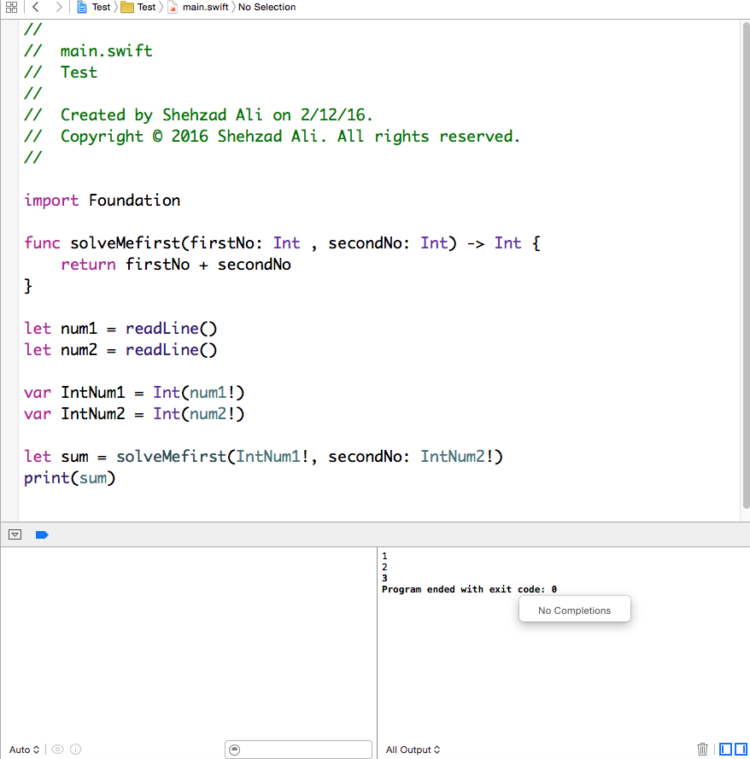Click console input line '2'
The width and height of the screenshot is (750, 759).
(384, 567)
